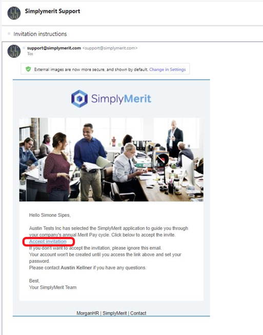
Task: Click the sender avatar beside support@simplymerit.com
Action: point(14,51)
